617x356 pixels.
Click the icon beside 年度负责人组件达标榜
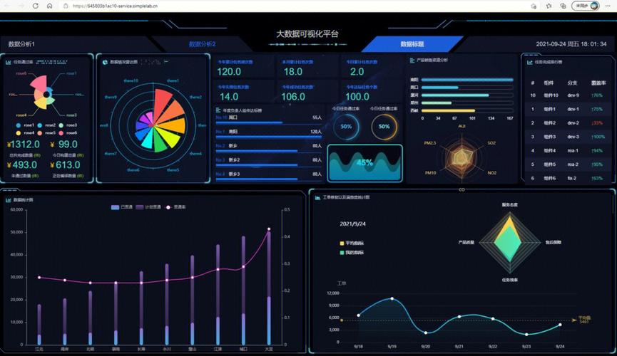pos(218,110)
